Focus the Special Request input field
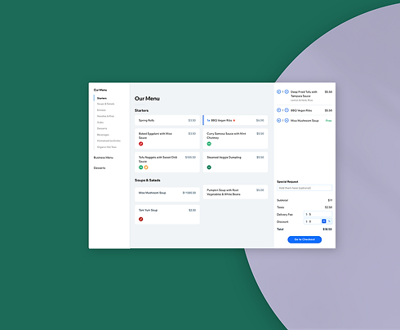The height and width of the screenshot is (330, 400). tap(304, 188)
